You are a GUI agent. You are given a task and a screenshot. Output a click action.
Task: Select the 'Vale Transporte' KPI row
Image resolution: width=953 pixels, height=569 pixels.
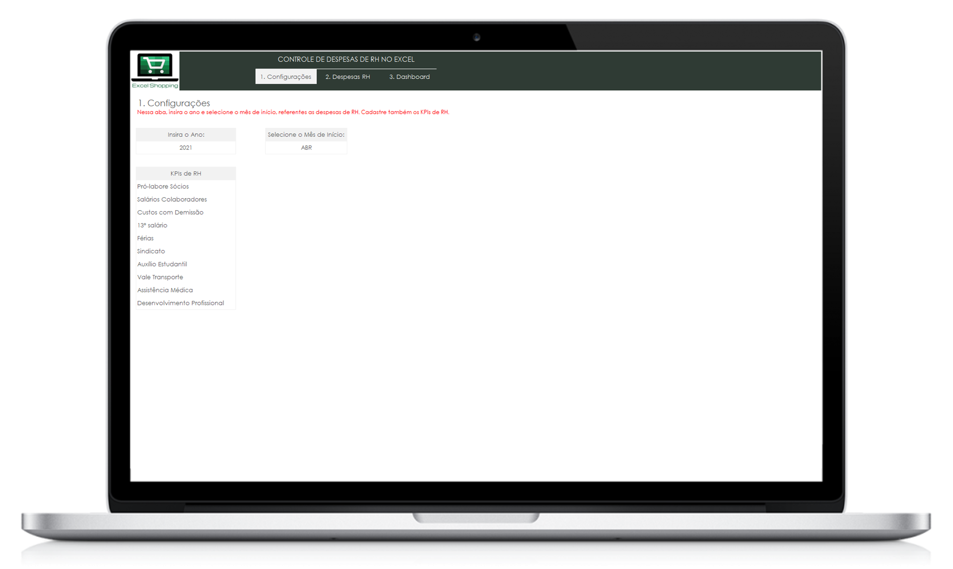(x=186, y=277)
